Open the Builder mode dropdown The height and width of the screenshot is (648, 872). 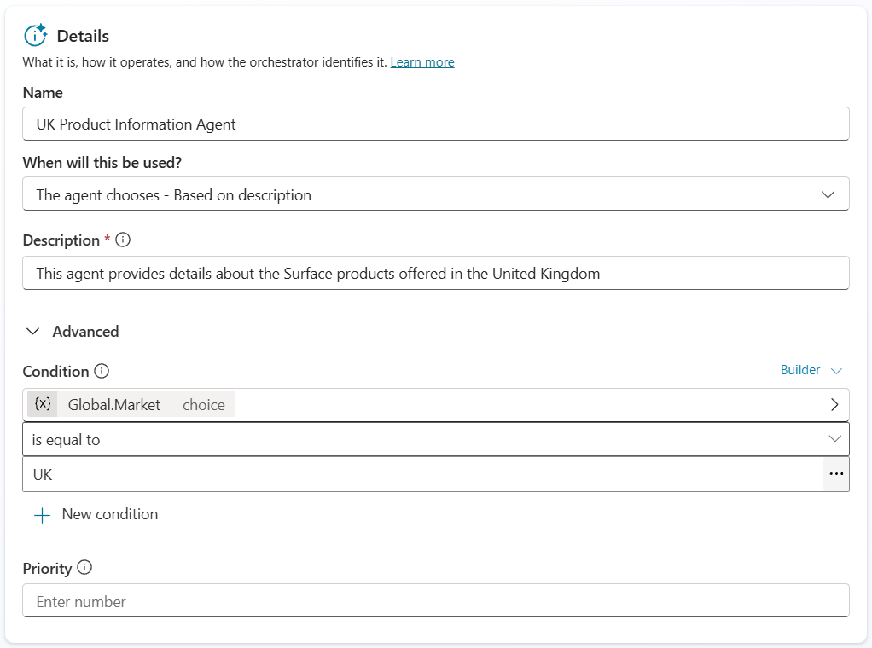(x=811, y=370)
